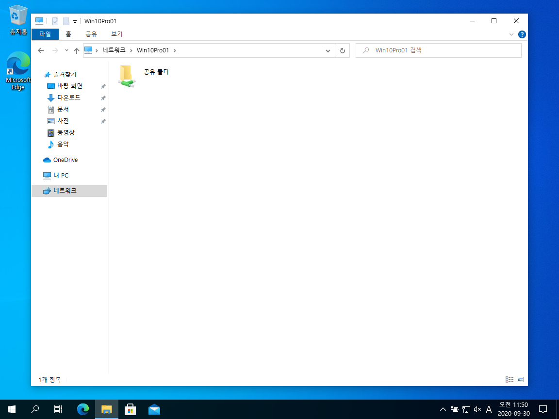This screenshot has height=419, width=559.
Task: Open the recent locations dropdown arrow
Action: (x=66, y=50)
